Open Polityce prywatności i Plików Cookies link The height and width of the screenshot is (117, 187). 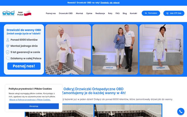(30, 100)
